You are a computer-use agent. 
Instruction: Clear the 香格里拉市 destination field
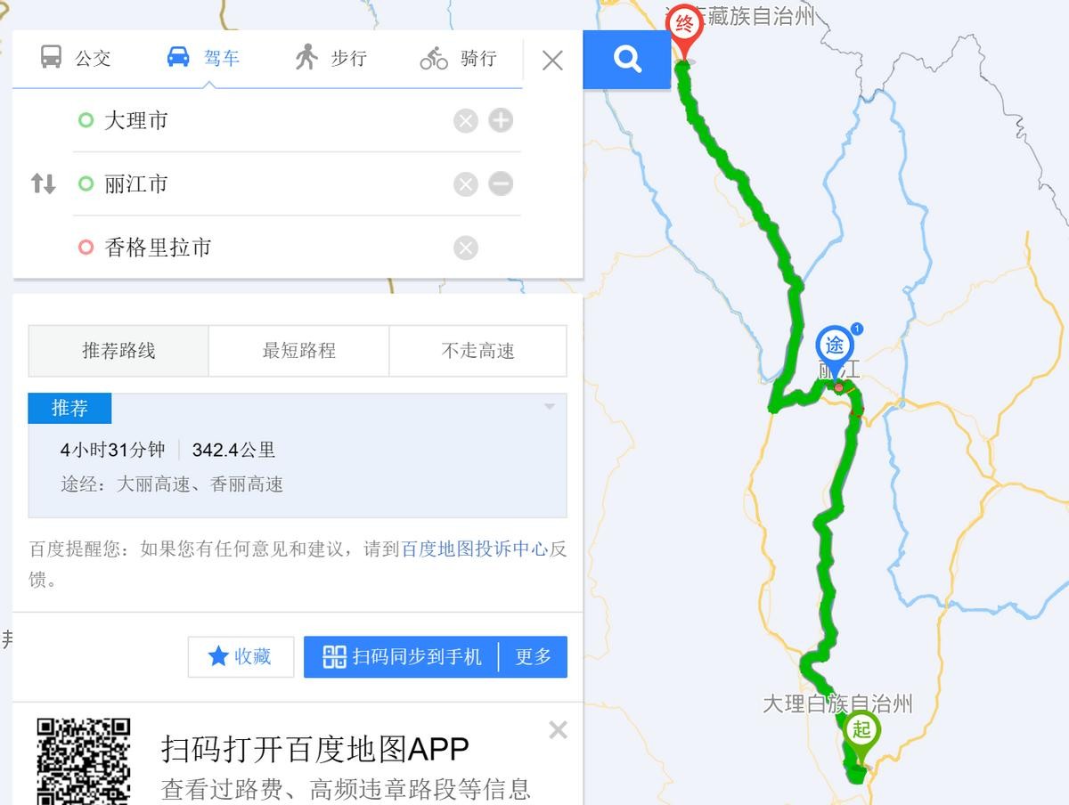click(x=465, y=248)
